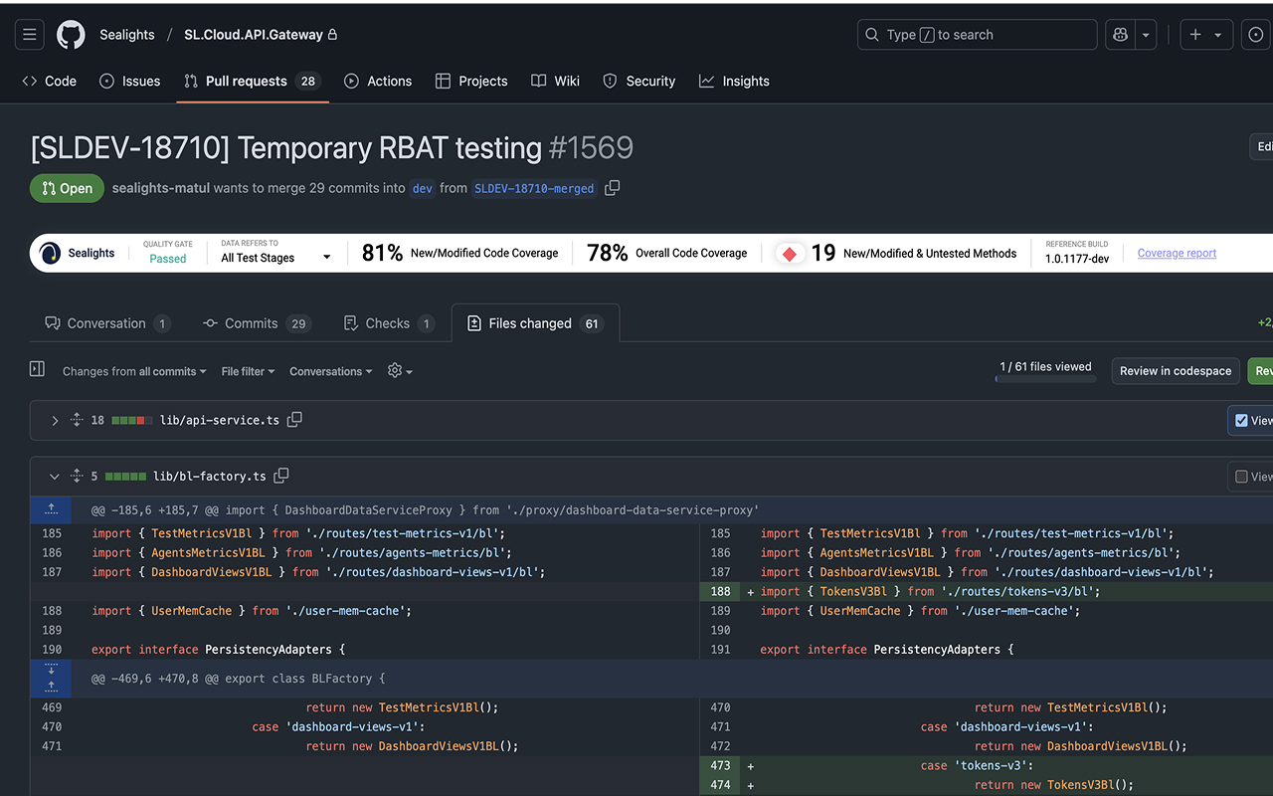This screenshot has height=796, width=1273.
Task: Open the Copilot icon button
Action: click(1121, 35)
